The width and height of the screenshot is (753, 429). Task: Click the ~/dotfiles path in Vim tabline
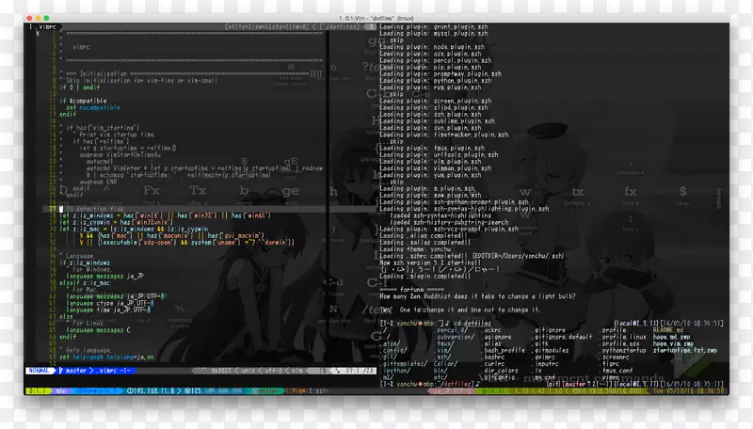(x=341, y=27)
